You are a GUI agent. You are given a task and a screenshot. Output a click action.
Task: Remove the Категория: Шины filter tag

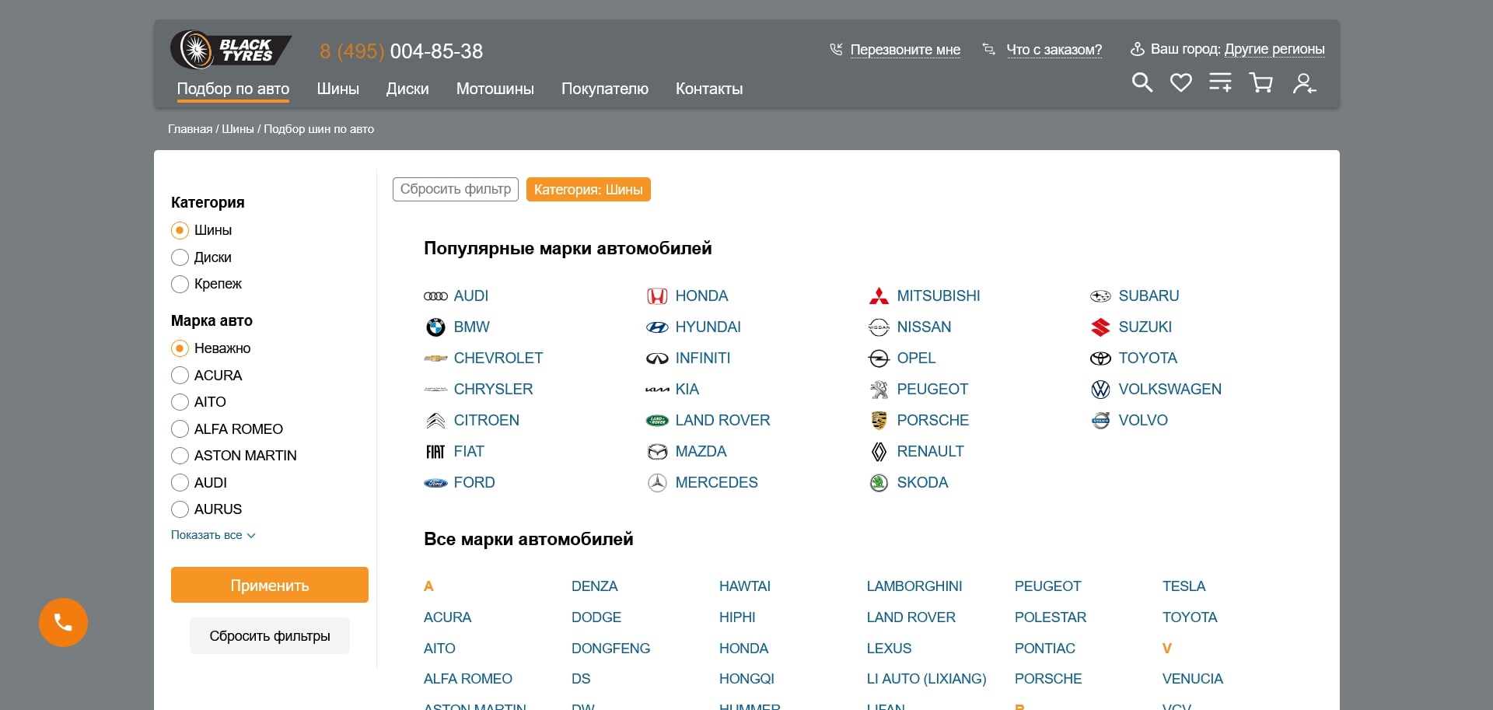tap(588, 190)
